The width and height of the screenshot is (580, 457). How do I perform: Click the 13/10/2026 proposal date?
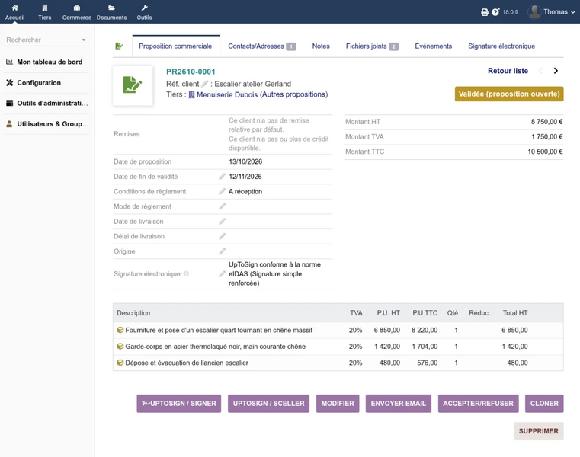[x=245, y=161]
